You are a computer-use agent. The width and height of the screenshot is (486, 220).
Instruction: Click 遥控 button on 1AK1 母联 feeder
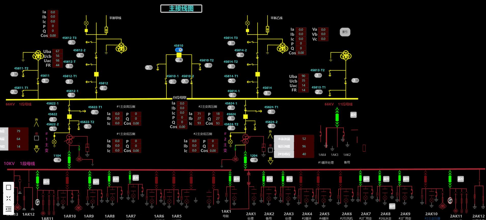click(x=237, y=179)
